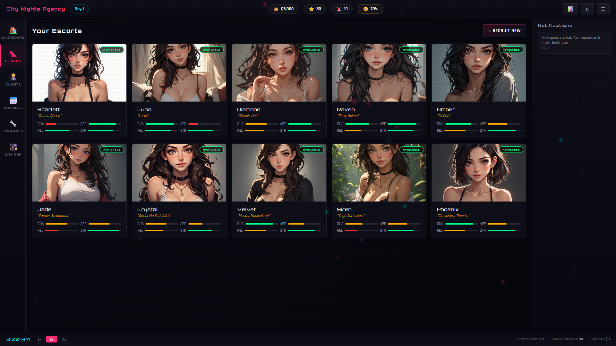Click the Raven name label

pyautogui.click(x=346, y=110)
